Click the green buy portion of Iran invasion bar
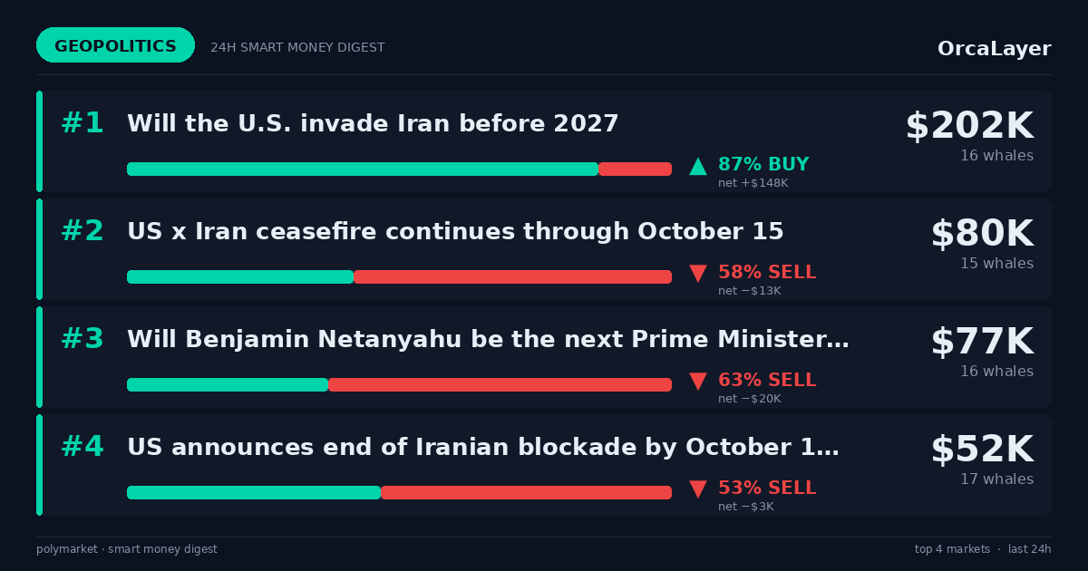The height and width of the screenshot is (571, 1088). (x=363, y=169)
